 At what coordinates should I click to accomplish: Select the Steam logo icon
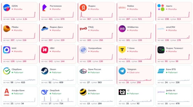point(45,71)
